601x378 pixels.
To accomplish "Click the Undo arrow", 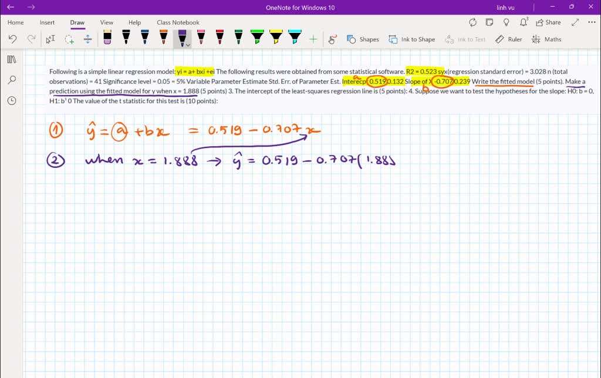I will pos(12,39).
